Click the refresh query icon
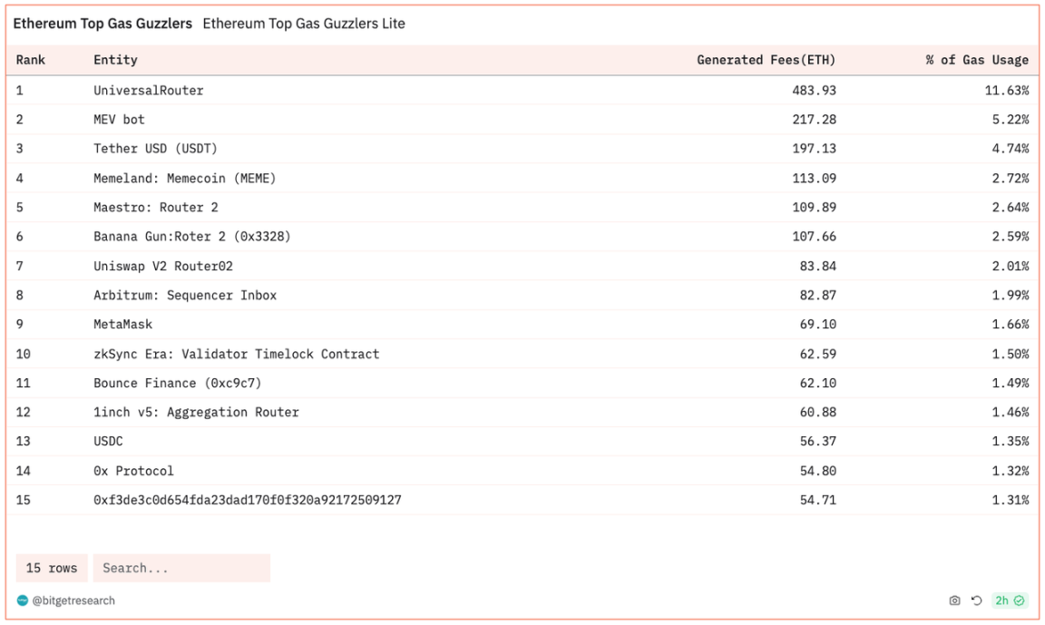Screen dimensions: 1045x625 click(977, 601)
